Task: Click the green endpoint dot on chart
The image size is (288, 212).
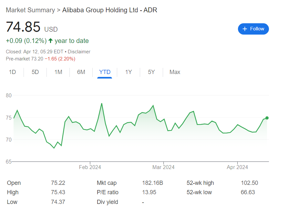Action: 267,118
